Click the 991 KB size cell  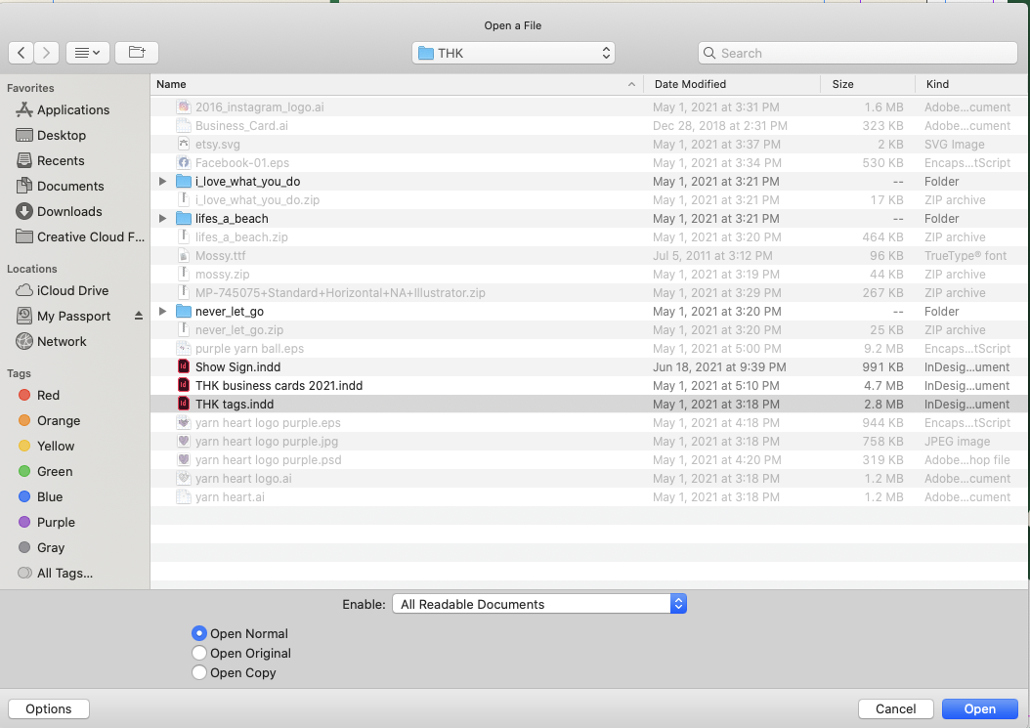[x=882, y=367]
